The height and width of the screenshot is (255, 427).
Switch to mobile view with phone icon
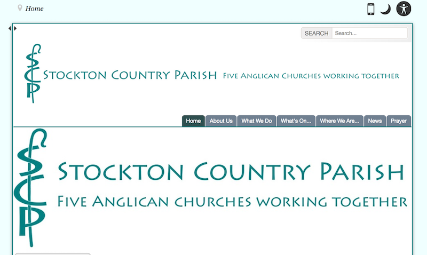tap(371, 9)
